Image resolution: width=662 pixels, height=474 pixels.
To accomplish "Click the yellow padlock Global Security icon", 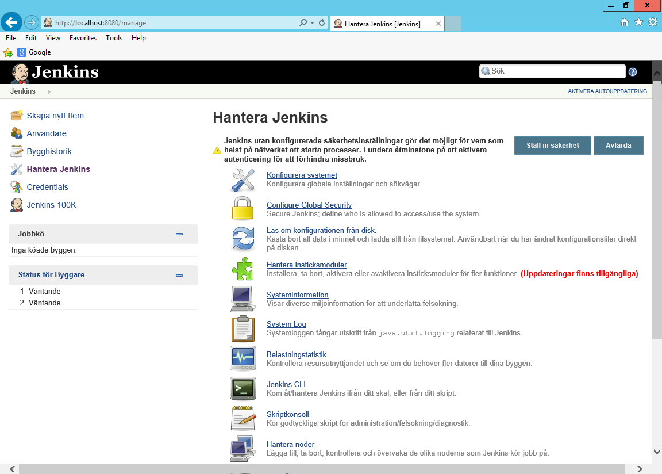I will click(243, 208).
